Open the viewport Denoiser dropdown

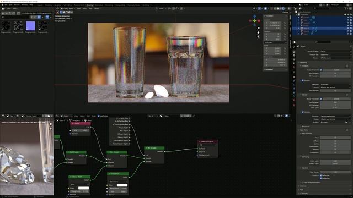[x=335, y=84]
